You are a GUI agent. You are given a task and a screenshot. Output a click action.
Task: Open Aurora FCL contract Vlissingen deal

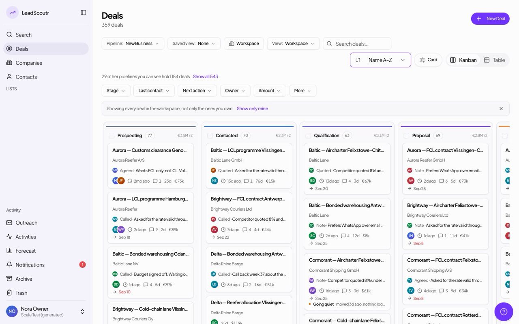[445, 169]
